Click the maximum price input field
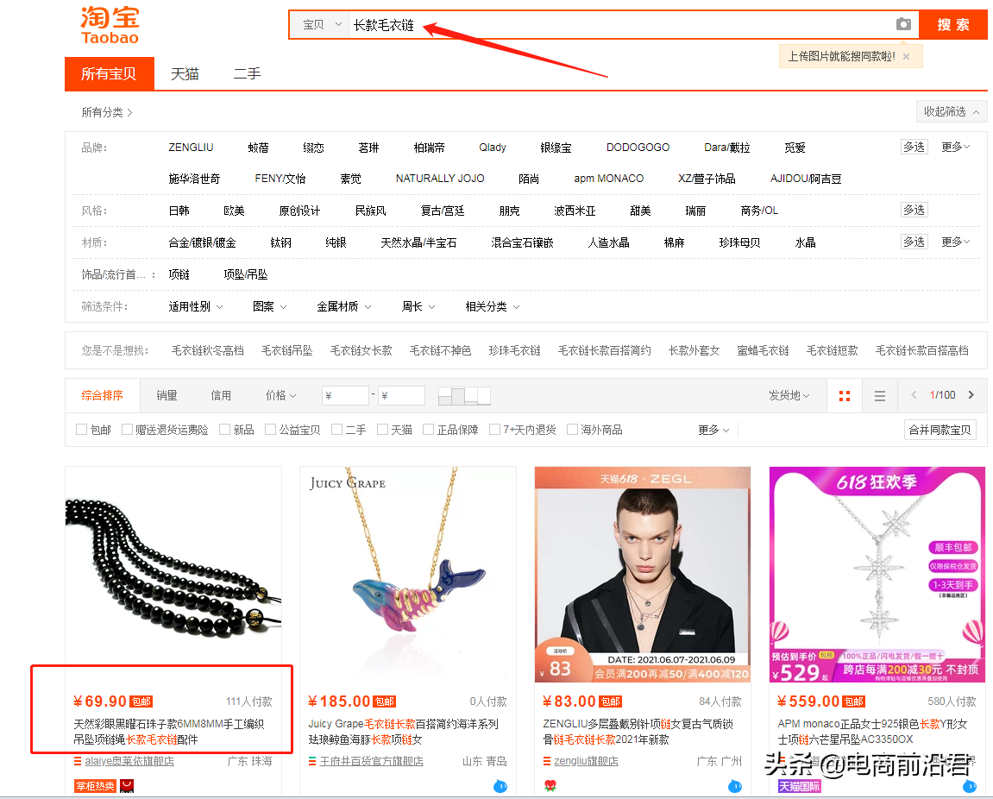The width and height of the screenshot is (993, 799). coord(401,395)
